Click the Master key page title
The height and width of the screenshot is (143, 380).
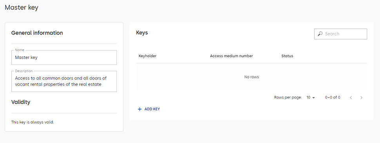tap(22, 7)
